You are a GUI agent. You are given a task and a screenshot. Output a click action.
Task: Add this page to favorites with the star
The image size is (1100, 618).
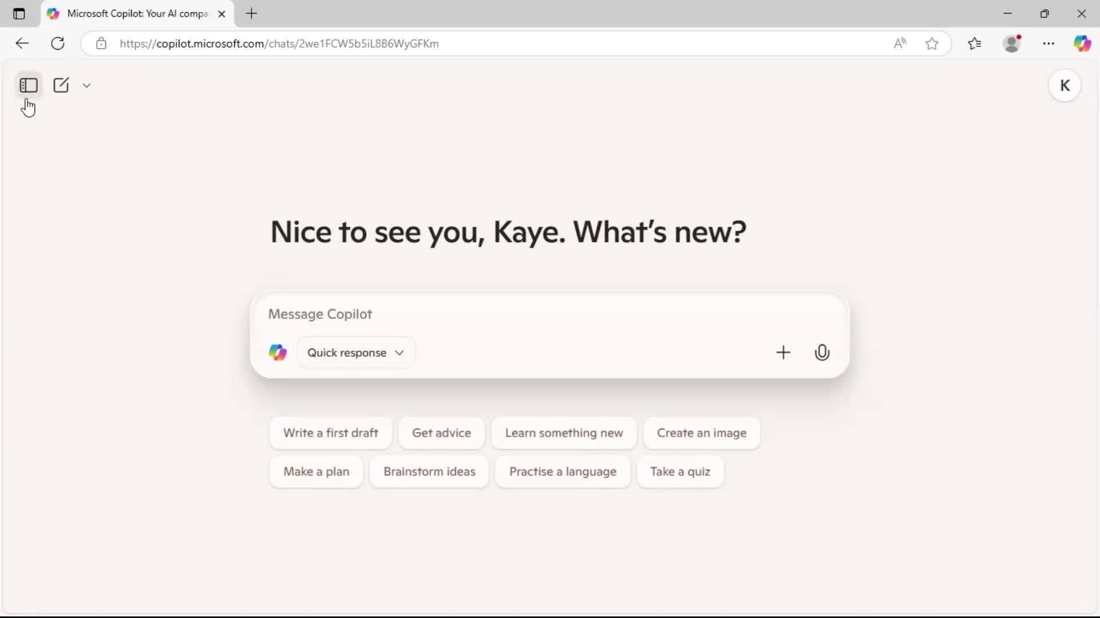coord(932,43)
